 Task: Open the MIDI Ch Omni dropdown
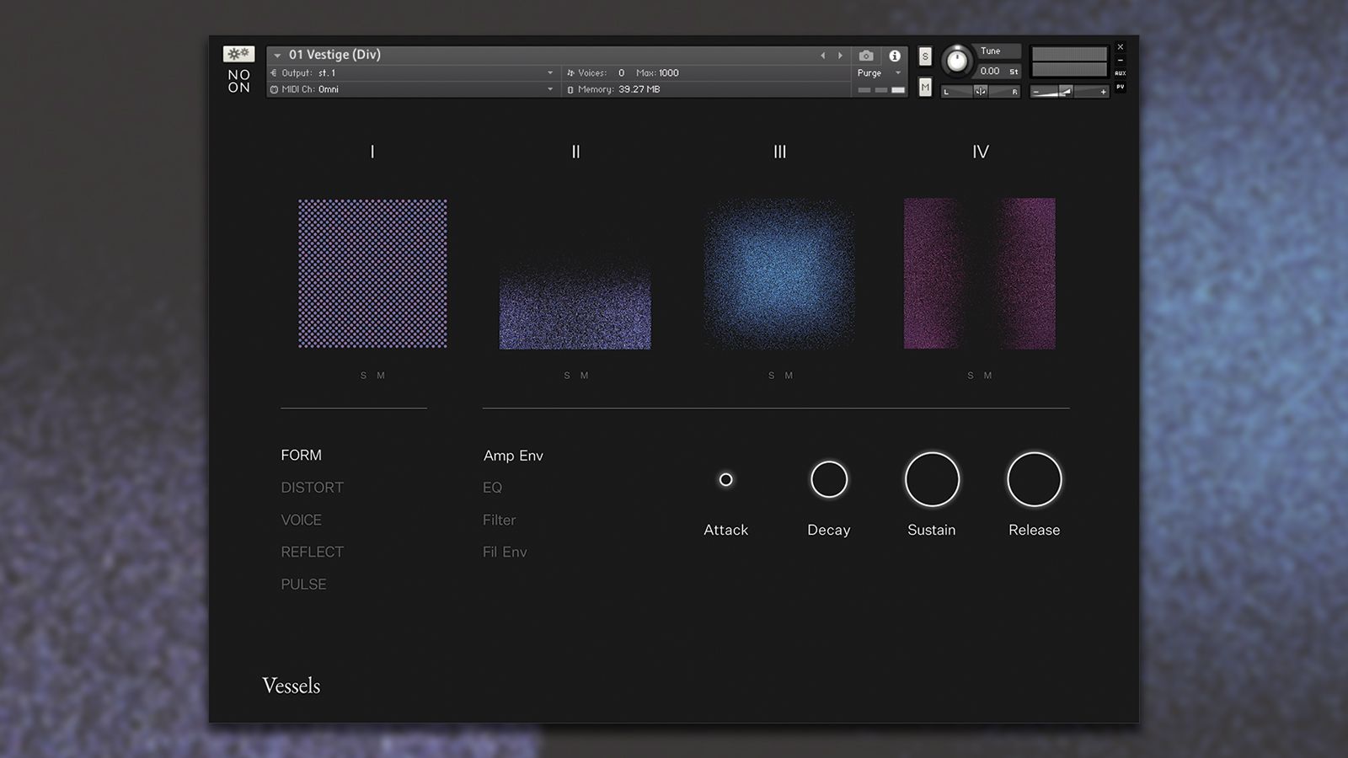(x=550, y=89)
